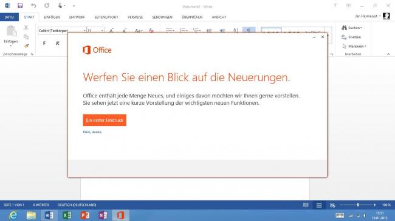Click the zoom in plus button
This screenshot has height=221, width=395.
pos(374,205)
